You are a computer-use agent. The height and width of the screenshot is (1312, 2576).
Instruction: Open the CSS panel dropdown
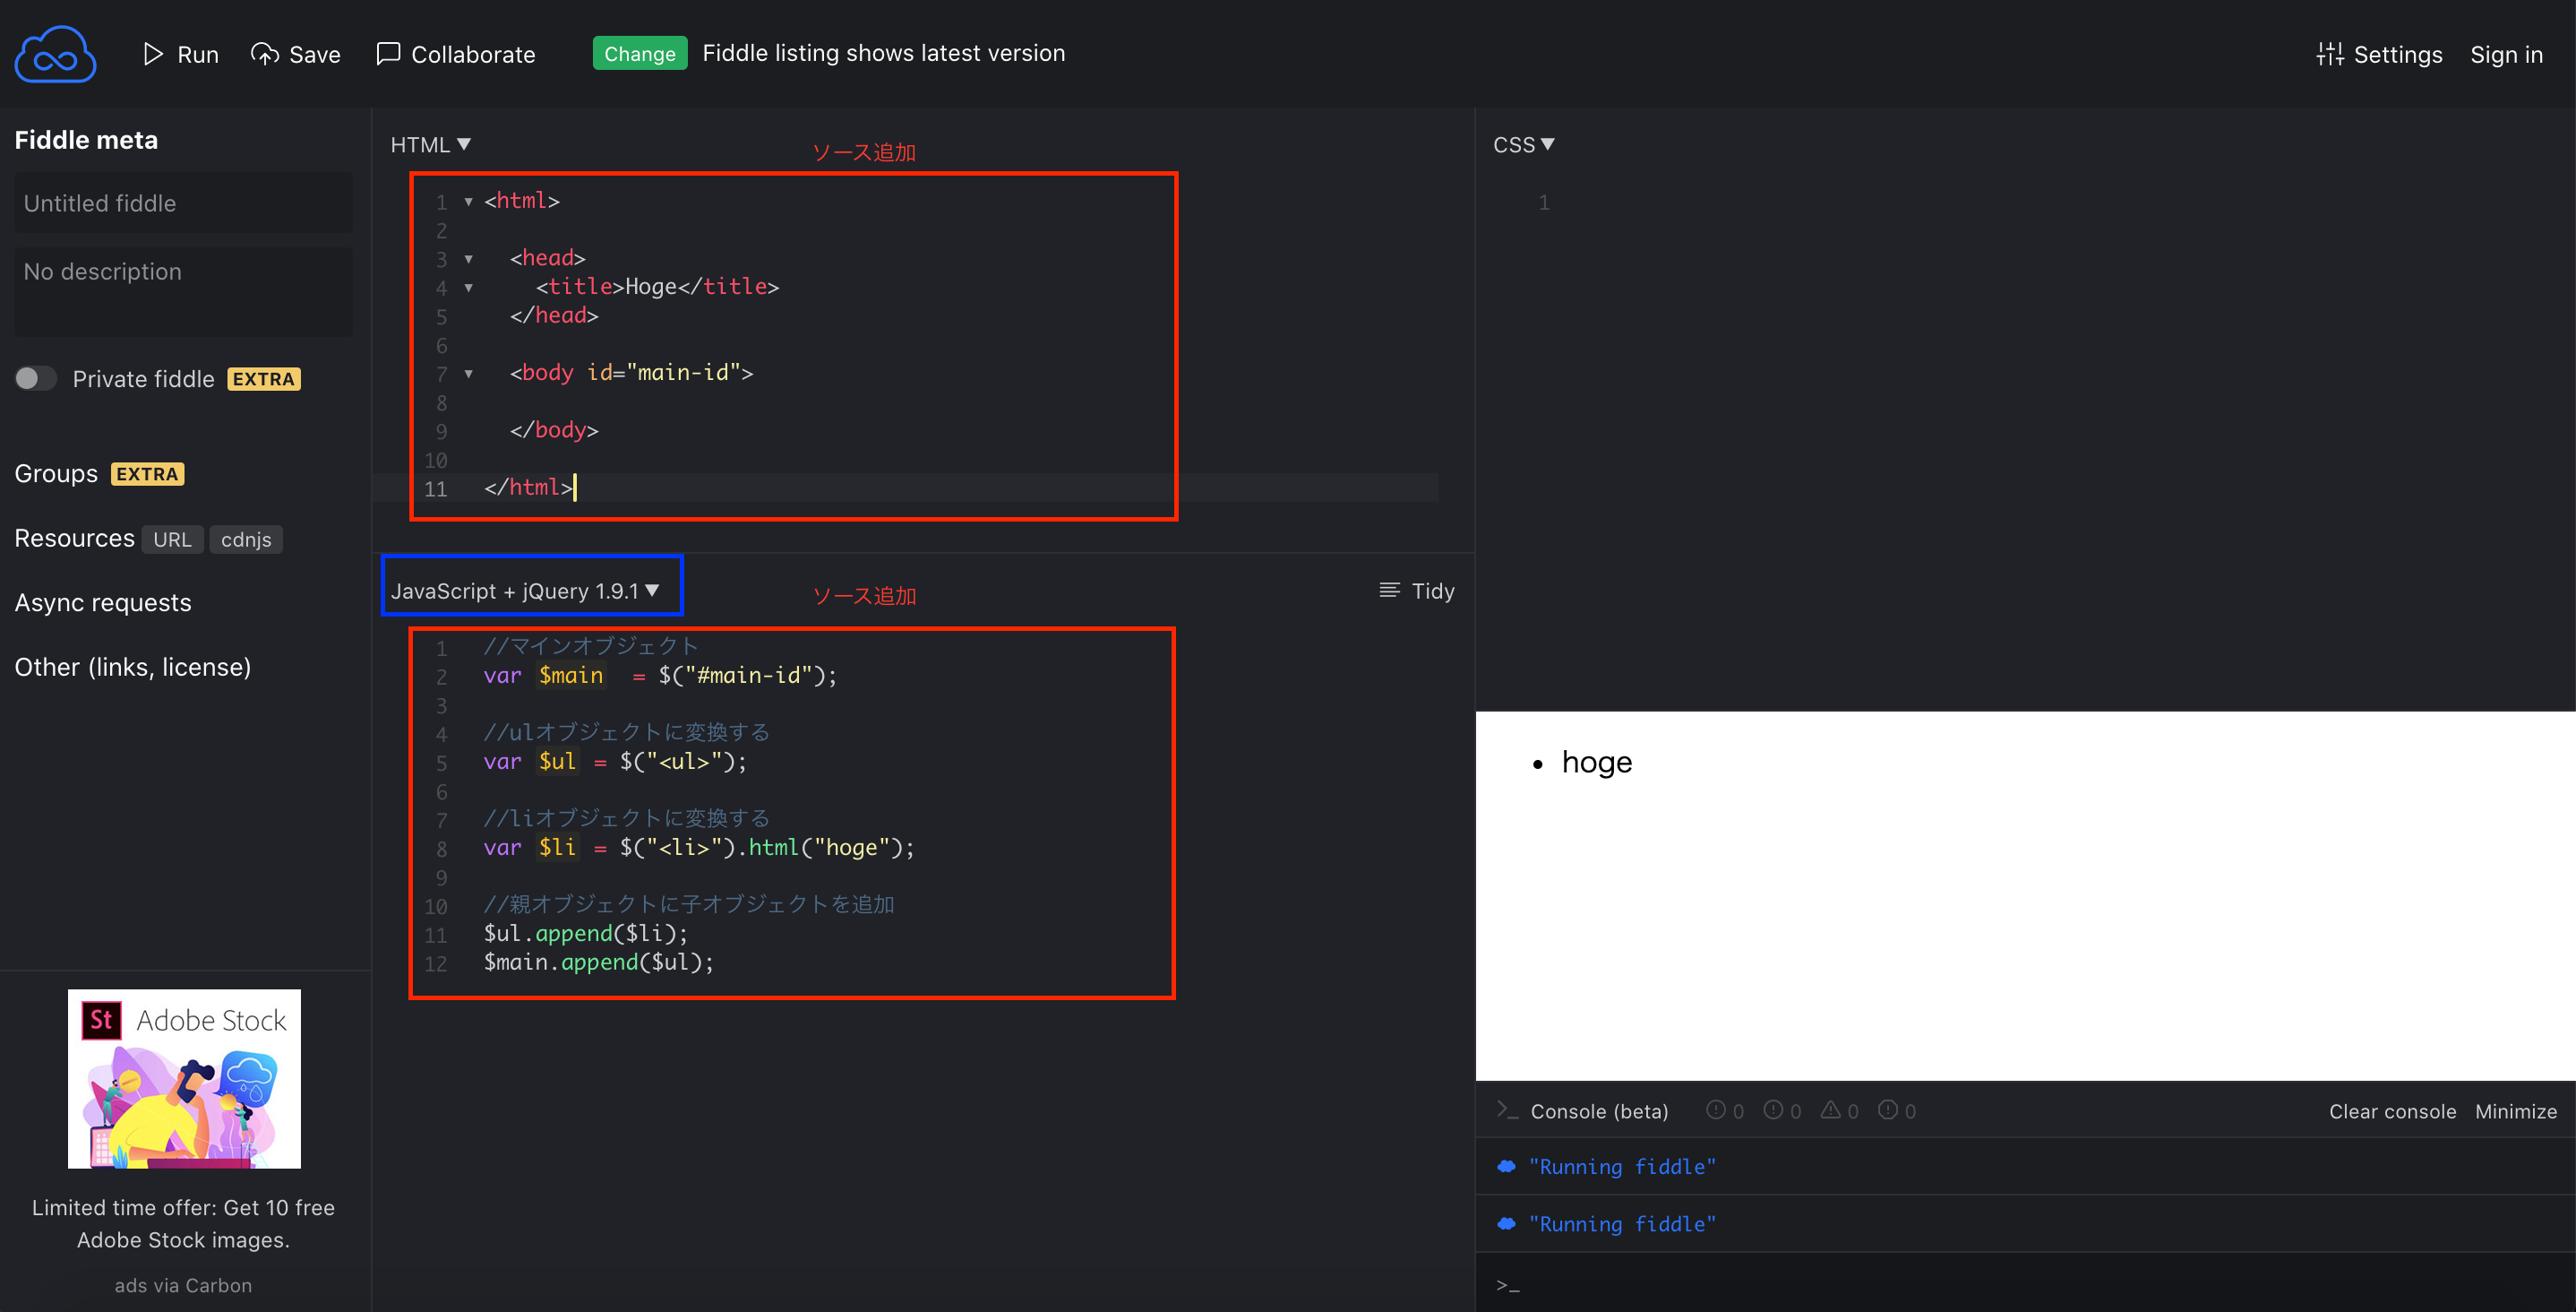coord(1523,145)
